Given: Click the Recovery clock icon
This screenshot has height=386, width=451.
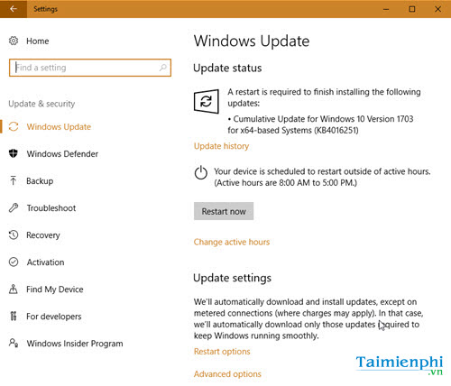Looking at the screenshot, I should (14, 234).
